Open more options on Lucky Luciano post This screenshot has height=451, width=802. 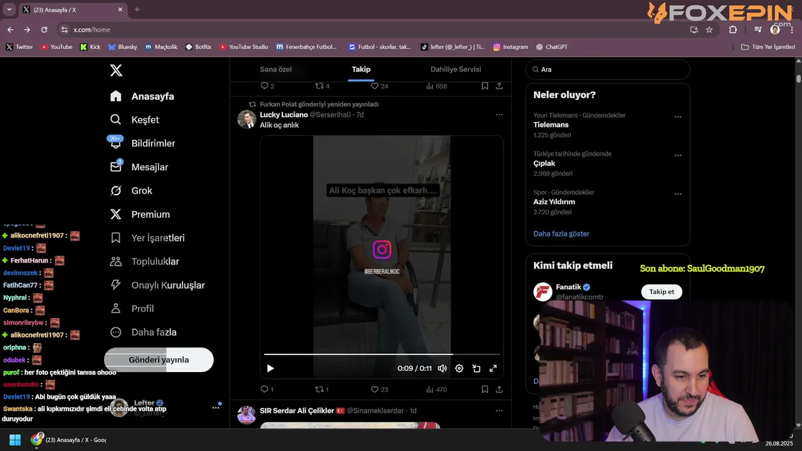(x=499, y=115)
